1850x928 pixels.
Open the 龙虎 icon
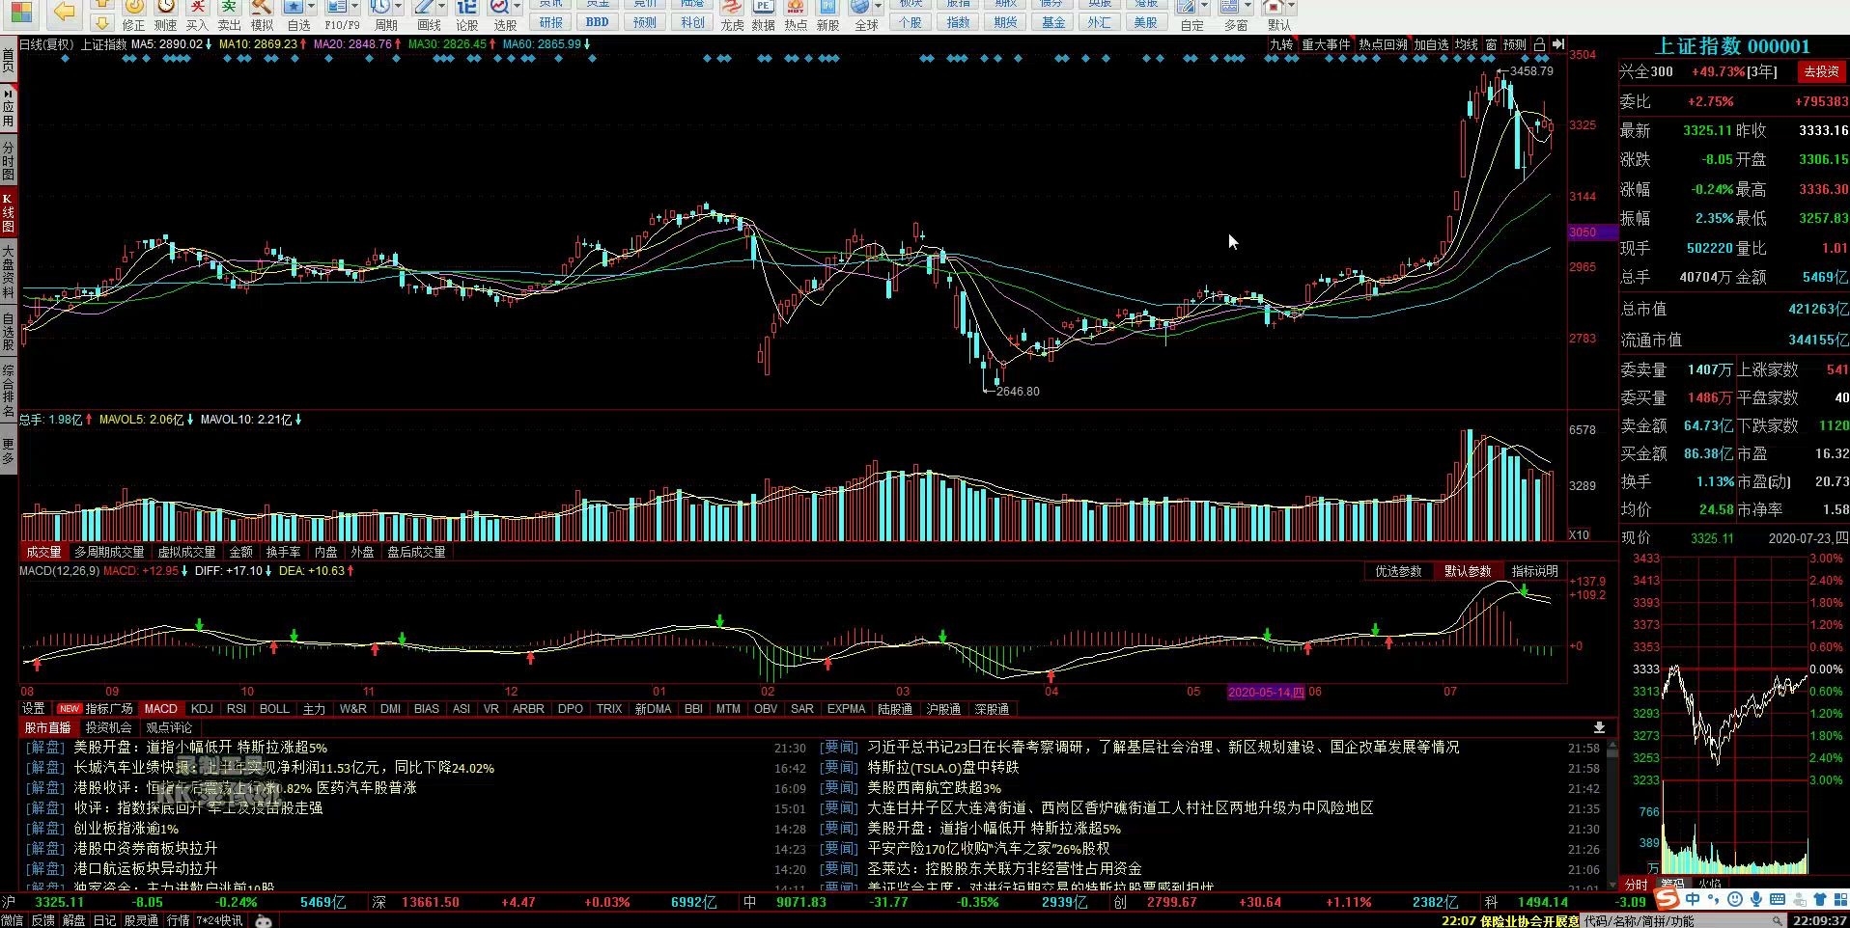tap(732, 15)
